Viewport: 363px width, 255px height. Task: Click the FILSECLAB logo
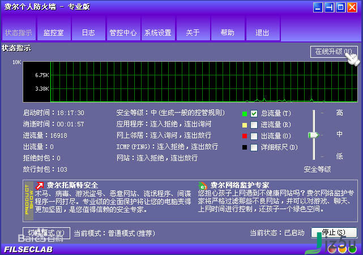(x=28, y=249)
